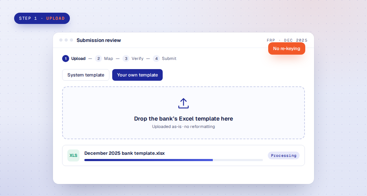The image size is (367, 196).
Task: Click the No re-keying badge
Action: point(287,48)
